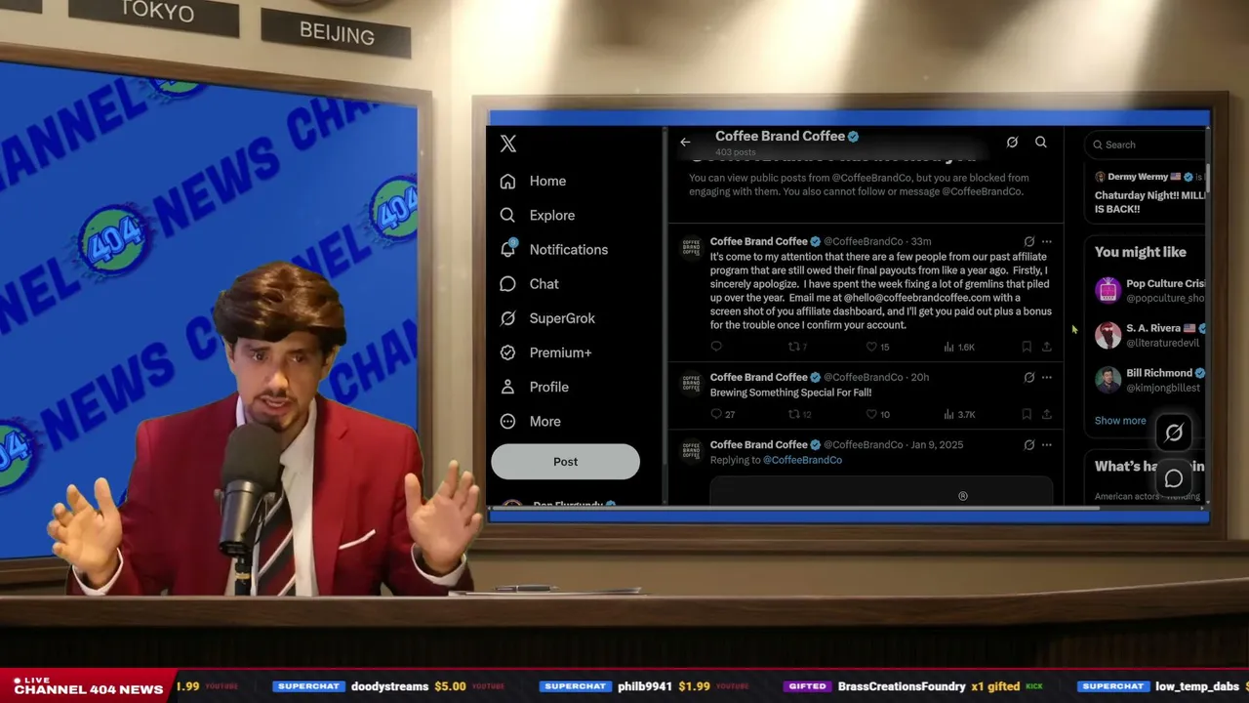Click the horizontal scrollbar below the X page

[x=795, y=509]
